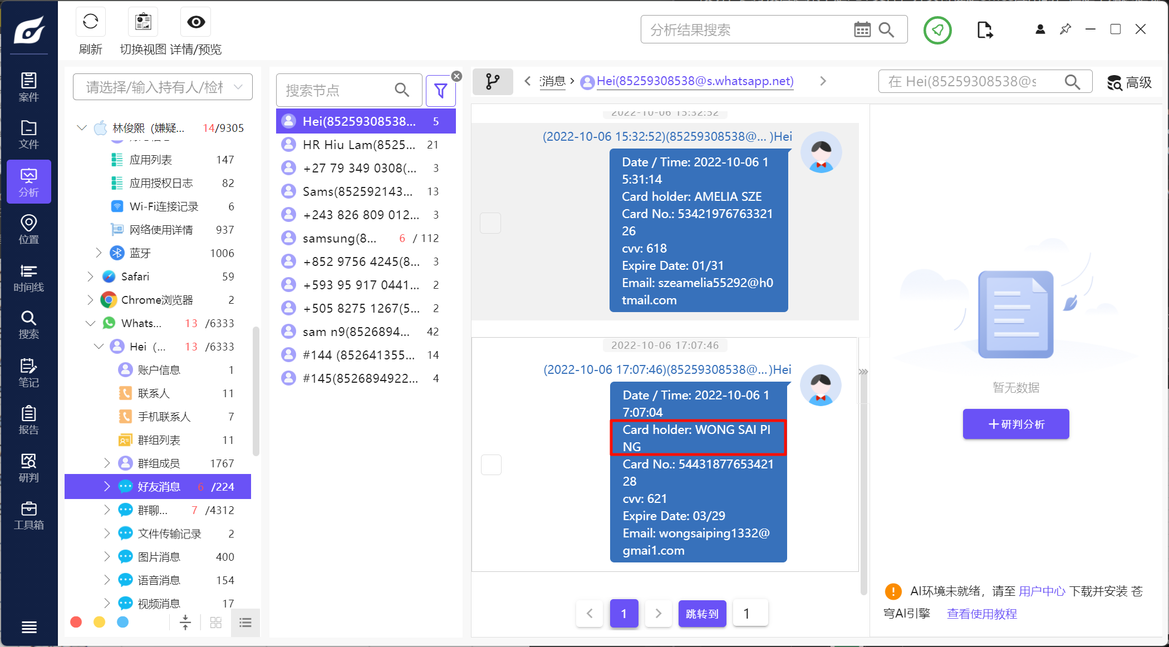This screenshot has height=647, width=1169.
Task: Open the Timeline (时间线) sidebar section
Action: [x=28, y=278]
